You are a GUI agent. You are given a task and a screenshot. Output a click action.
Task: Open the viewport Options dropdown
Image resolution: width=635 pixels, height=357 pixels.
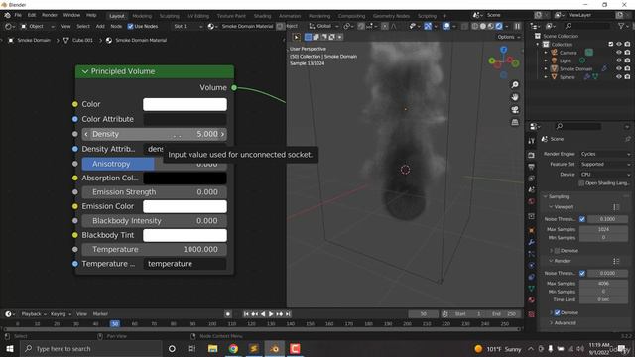[x=509, y=37]
